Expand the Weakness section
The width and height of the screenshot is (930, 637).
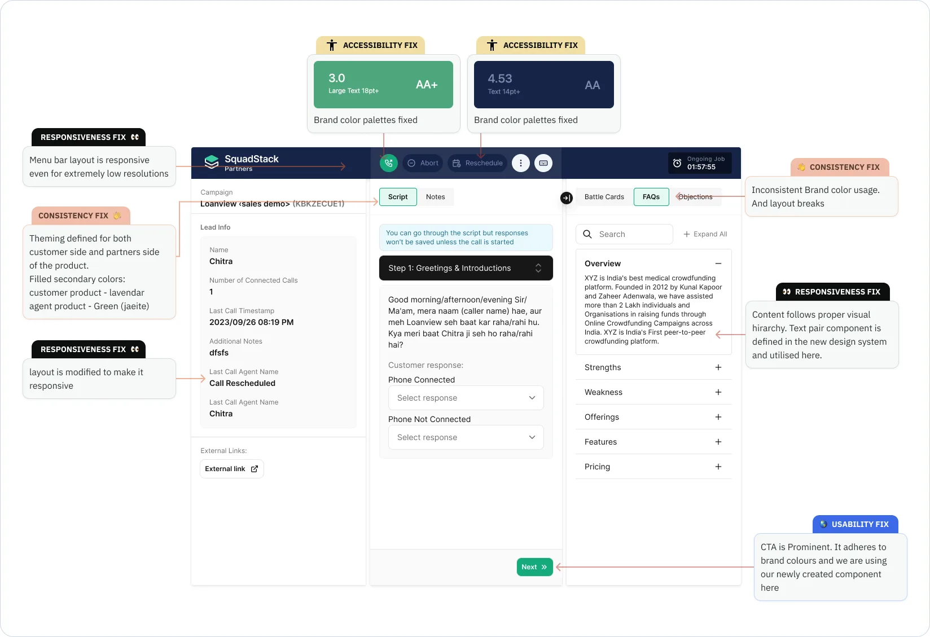(x=718, y=392)
